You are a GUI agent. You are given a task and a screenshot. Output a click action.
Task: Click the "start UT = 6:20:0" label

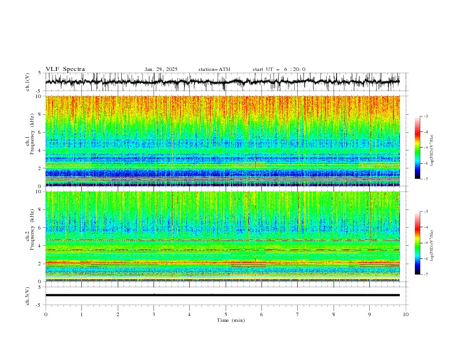(x=279, y=69)
